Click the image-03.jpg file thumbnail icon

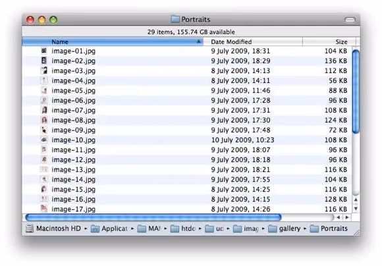click(x=44, y=70)
